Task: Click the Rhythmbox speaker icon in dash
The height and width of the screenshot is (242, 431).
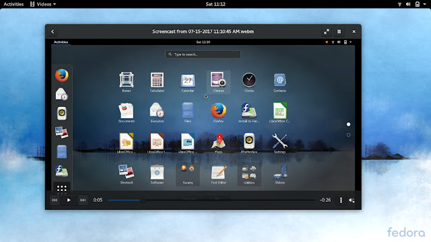Action: [x=61, y=114]
